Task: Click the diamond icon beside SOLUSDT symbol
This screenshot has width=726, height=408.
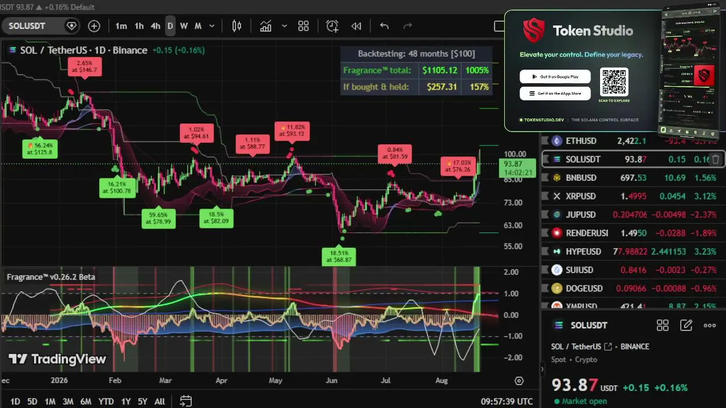Action: pyautogui.click(x=71, y=26)
